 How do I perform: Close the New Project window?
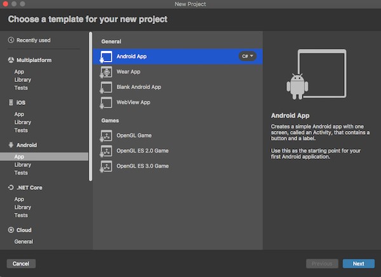pos(5,4)
